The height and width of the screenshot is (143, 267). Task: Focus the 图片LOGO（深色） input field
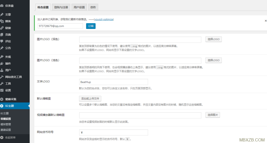(140, 40)
